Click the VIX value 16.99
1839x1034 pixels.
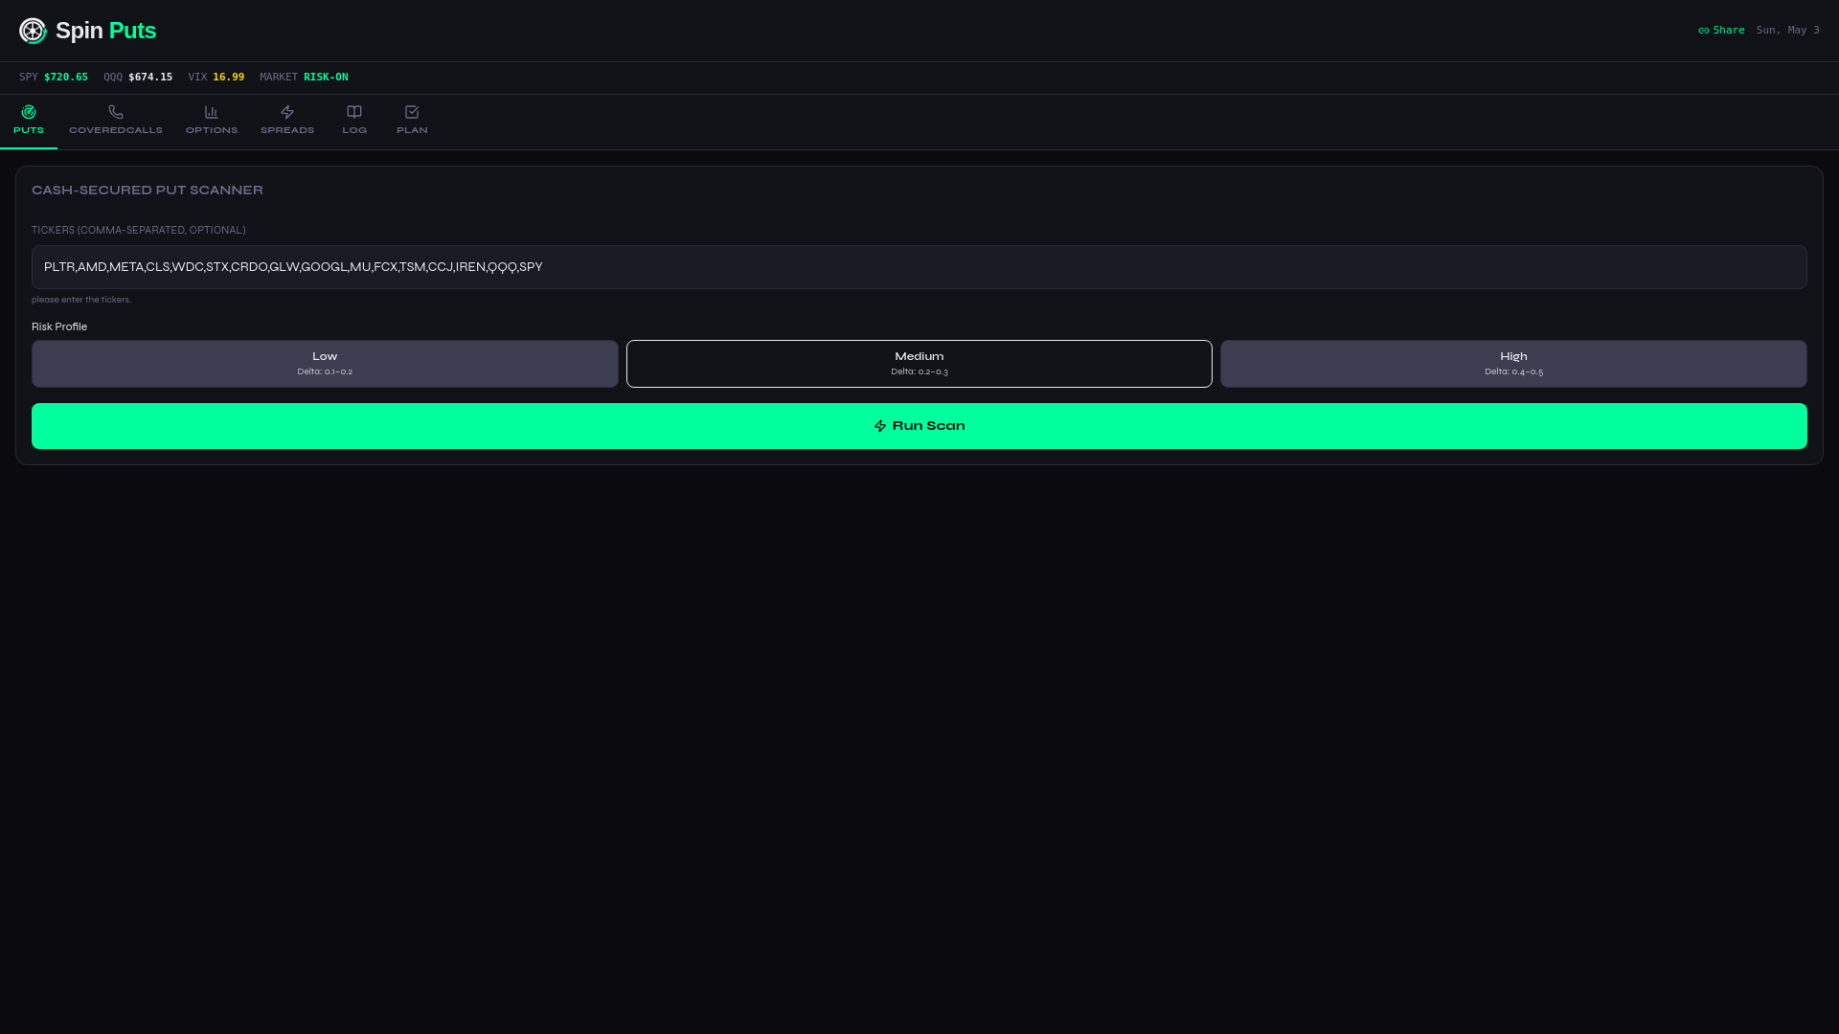(x=228, y=78)
